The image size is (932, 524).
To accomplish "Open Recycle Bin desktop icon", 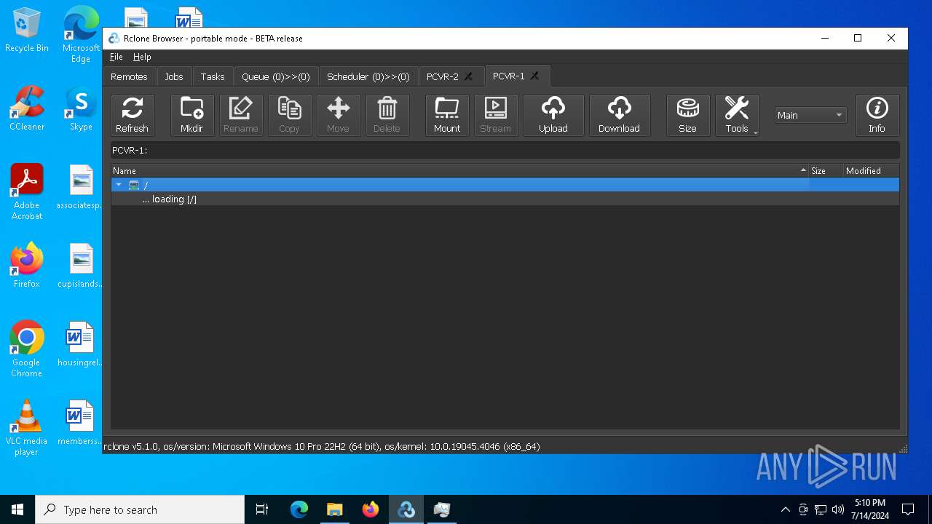I will point(27,31).
